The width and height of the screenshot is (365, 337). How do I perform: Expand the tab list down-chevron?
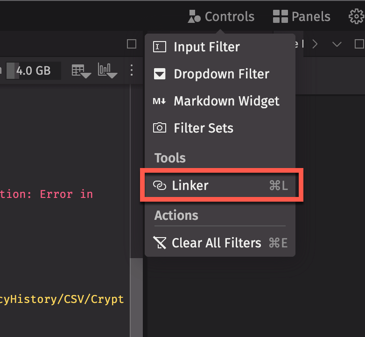[x=337, y=44]
